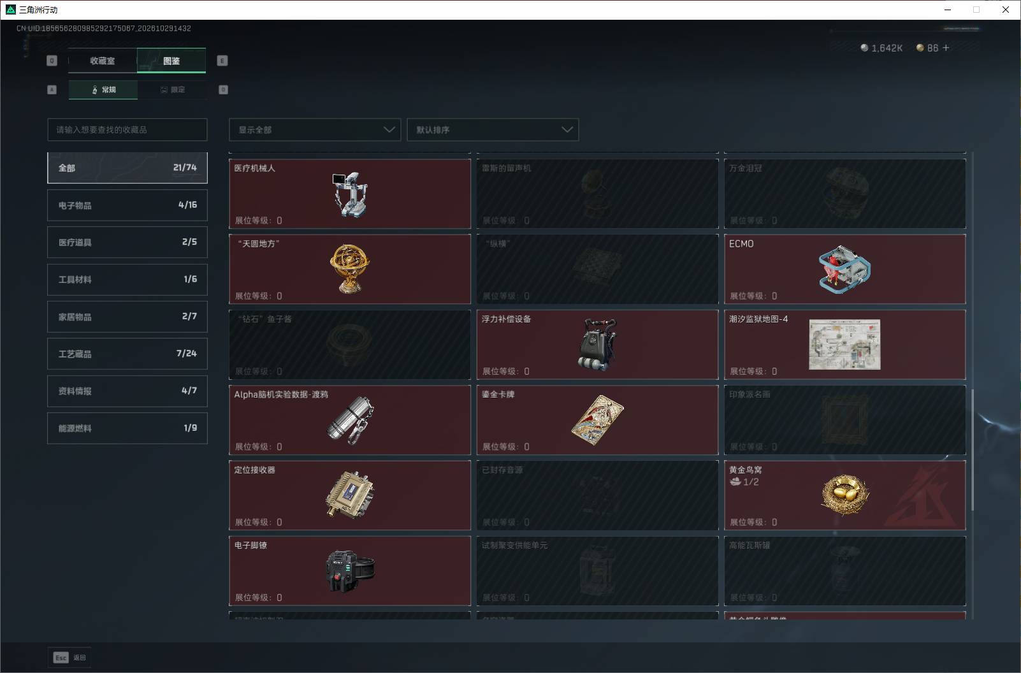This screenshot has width=1021, height=673.
Task: Select the 医疗机械人 robot icon
Action: pyautogui.click(x=350, y=194)
